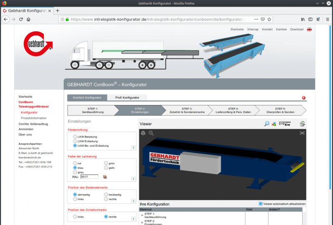Reload the page in Firefox

coord(21,19)
